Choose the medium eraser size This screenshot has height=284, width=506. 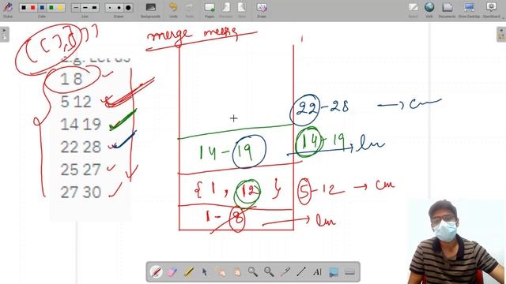(119, 7)
